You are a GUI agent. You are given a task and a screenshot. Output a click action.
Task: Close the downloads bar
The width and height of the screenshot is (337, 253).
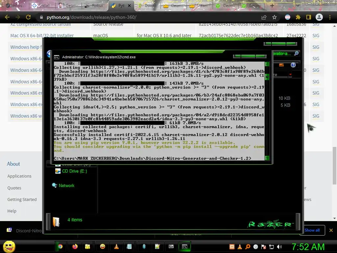click(x=331, y=230)
